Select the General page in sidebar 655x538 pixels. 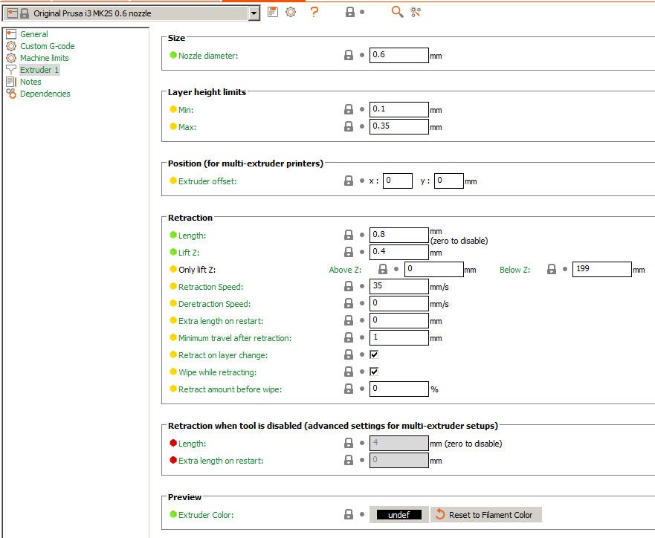coord(34,34)
